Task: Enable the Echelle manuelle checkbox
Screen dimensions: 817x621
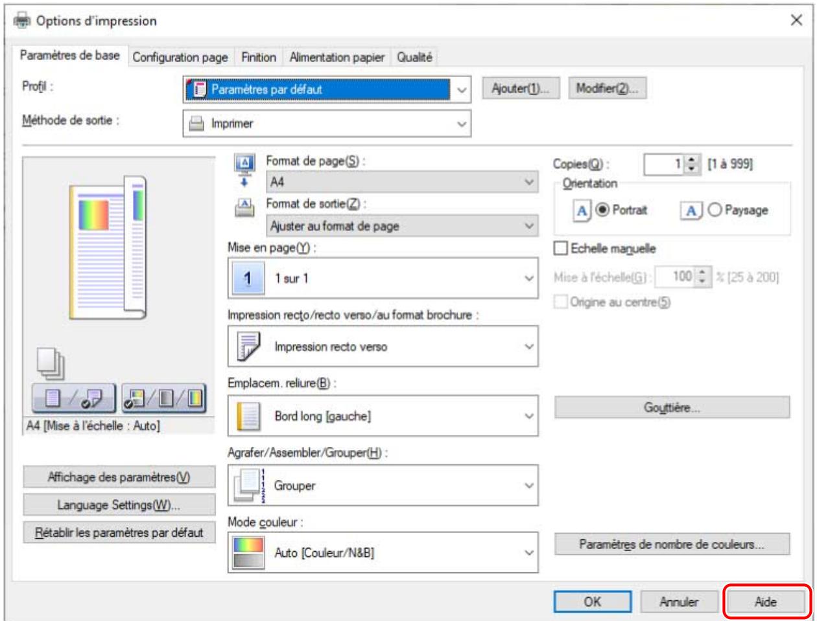Action: click(560, 249)
